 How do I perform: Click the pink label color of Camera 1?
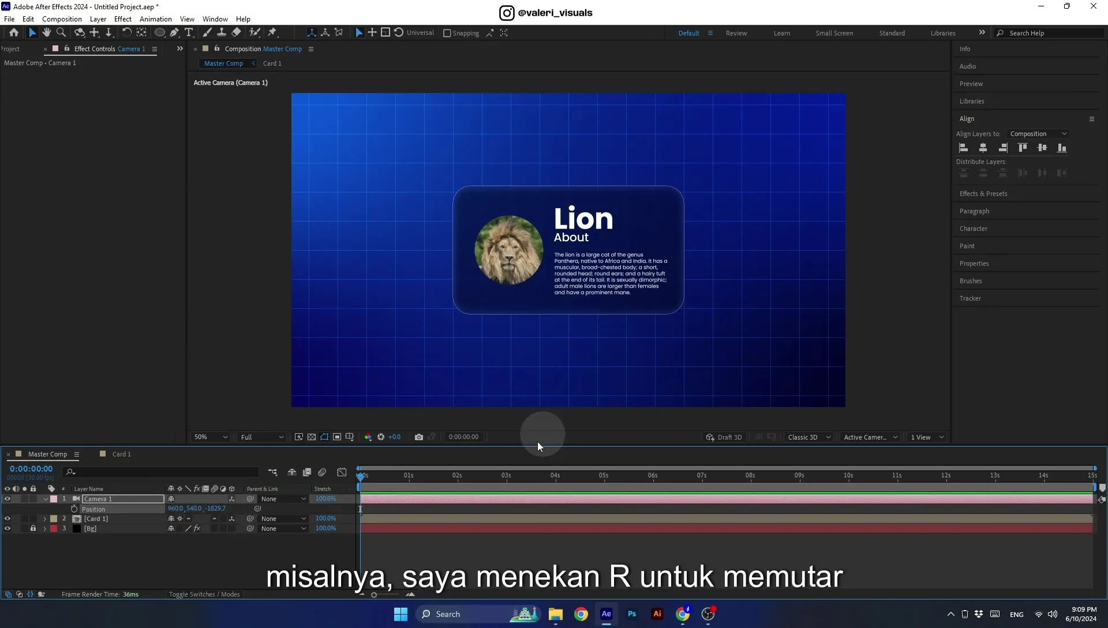pyautogui.click(x=54, y=499)
